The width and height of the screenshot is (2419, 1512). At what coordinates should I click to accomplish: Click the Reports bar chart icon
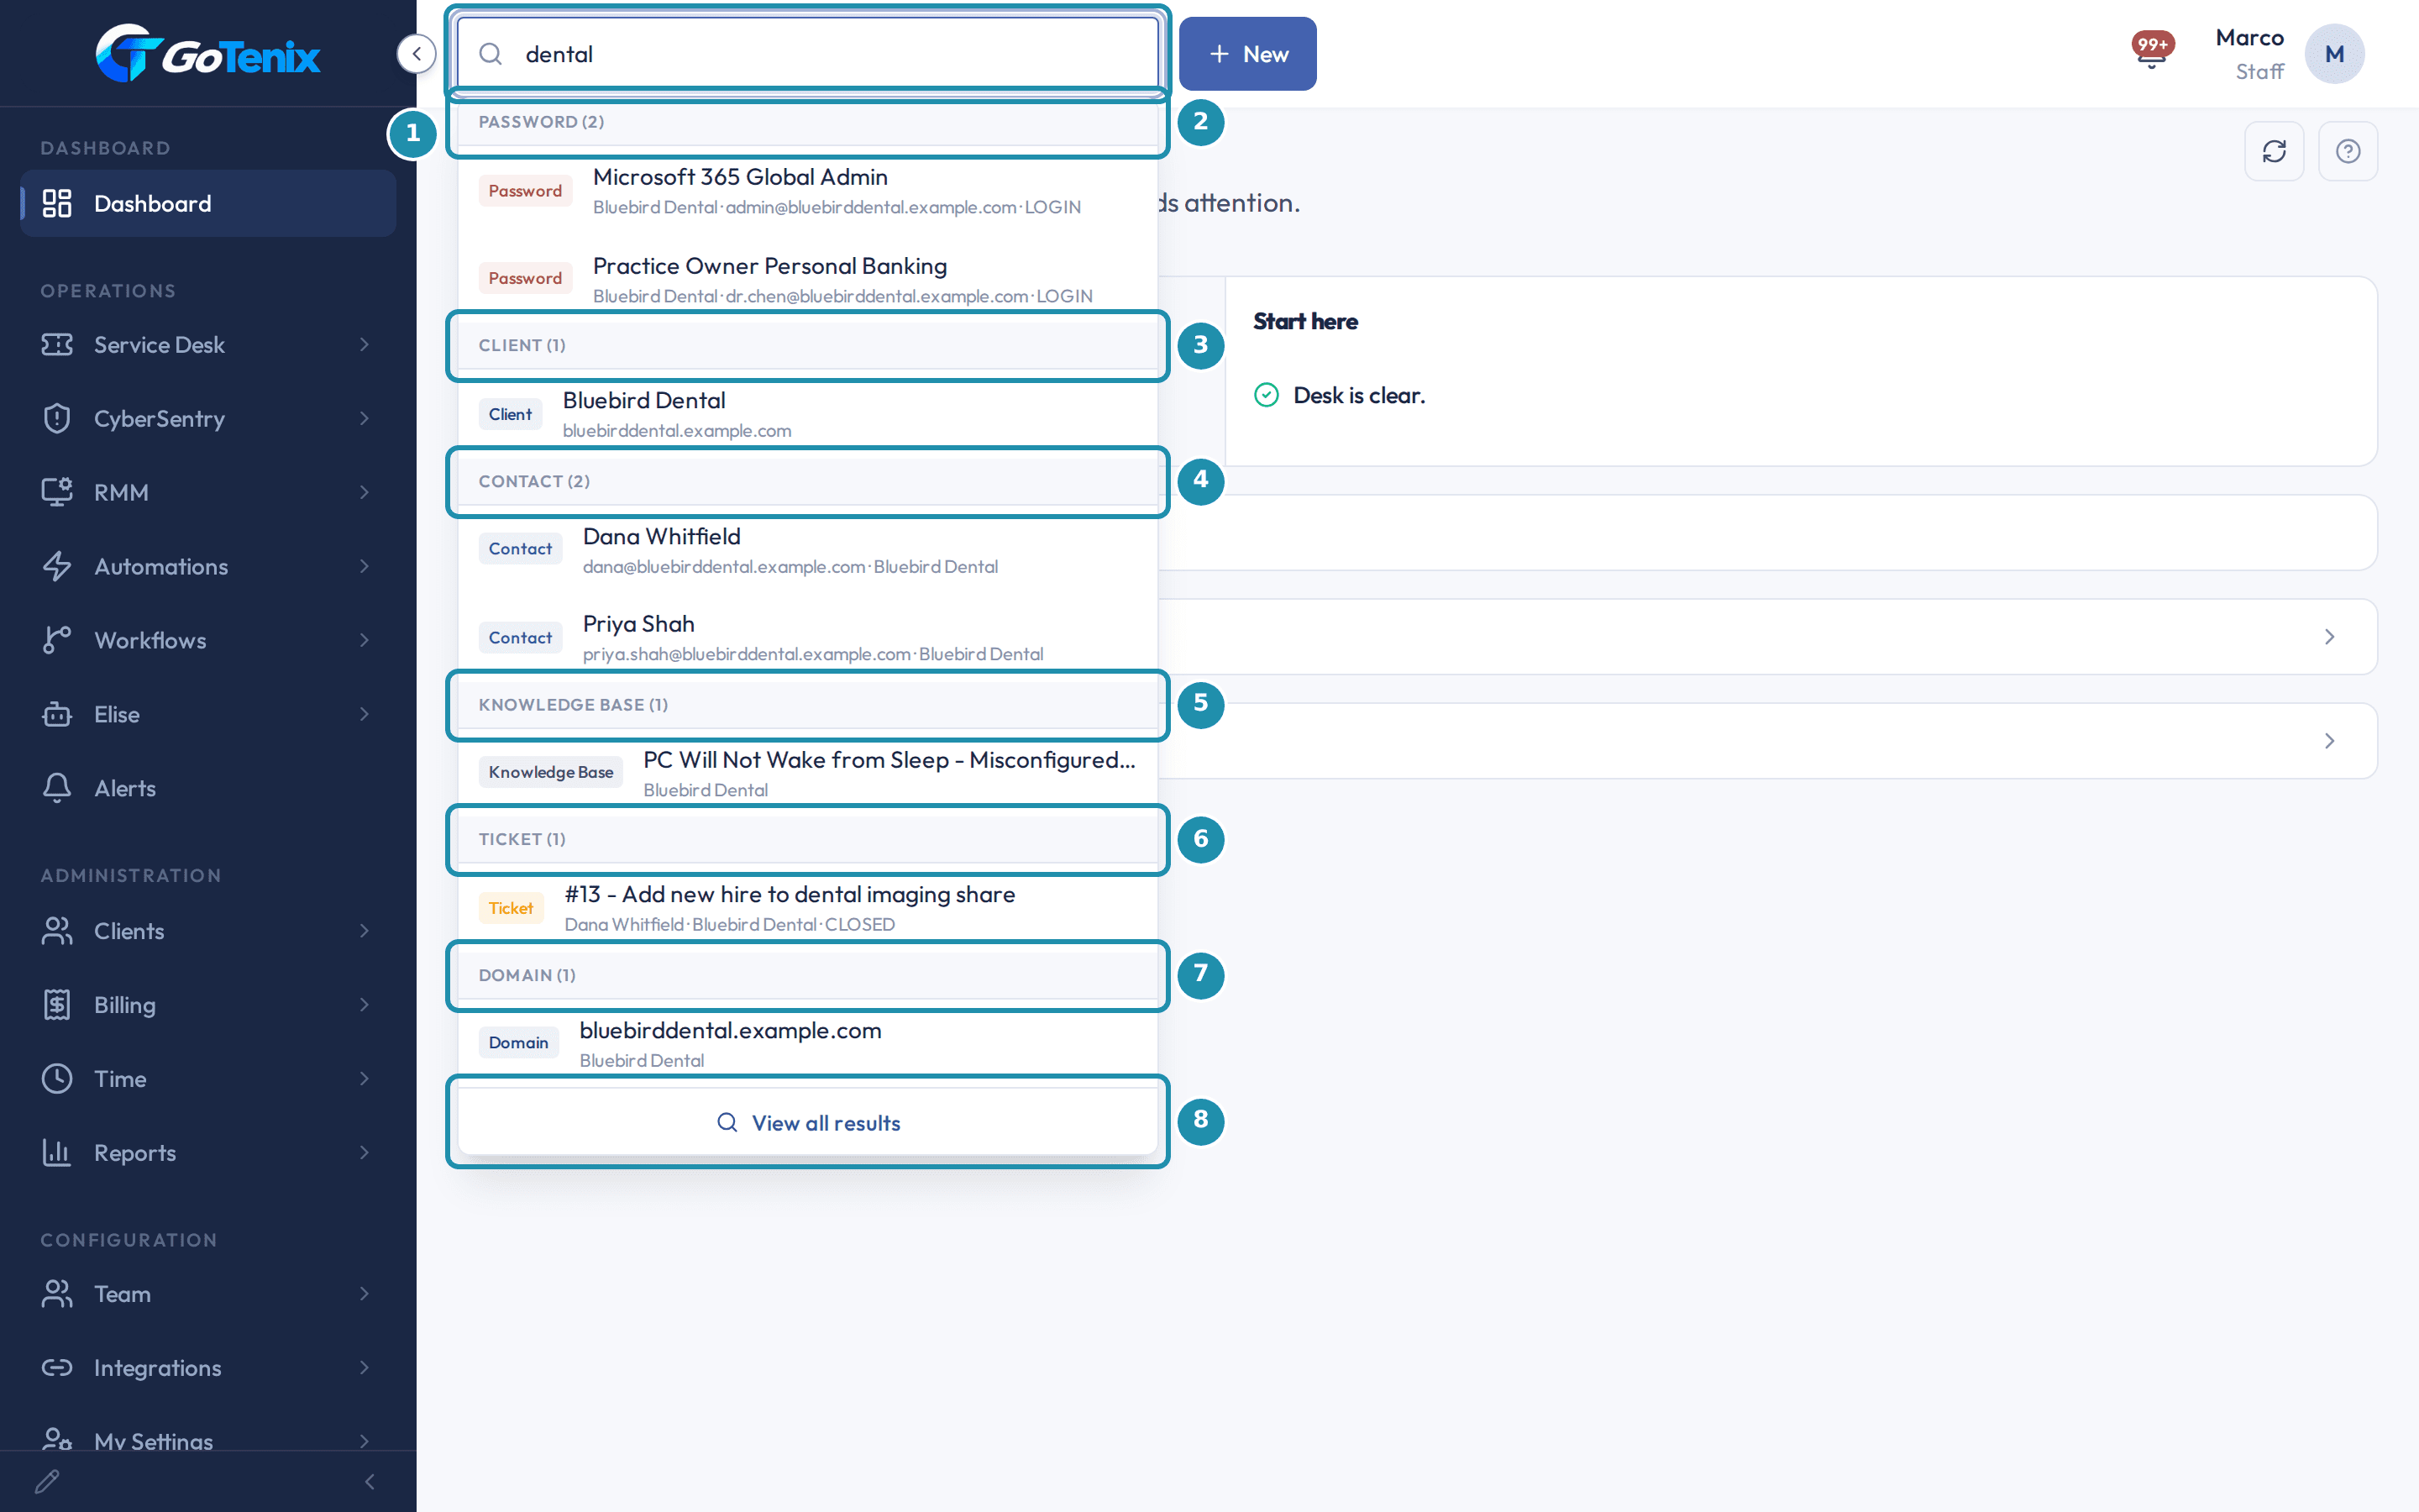(57, 1152)
